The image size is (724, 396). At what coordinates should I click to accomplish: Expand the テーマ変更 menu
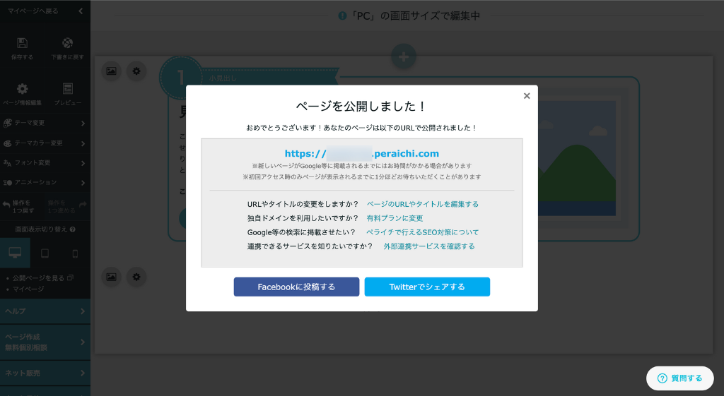coord(45,123)
